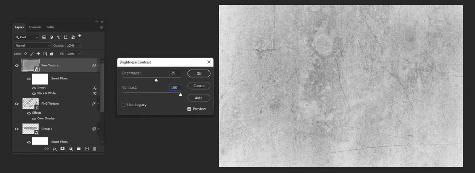Screen dimensions: 475x173
Task: Toggle layer filtering on/off switch
Action: click(80, 36)
